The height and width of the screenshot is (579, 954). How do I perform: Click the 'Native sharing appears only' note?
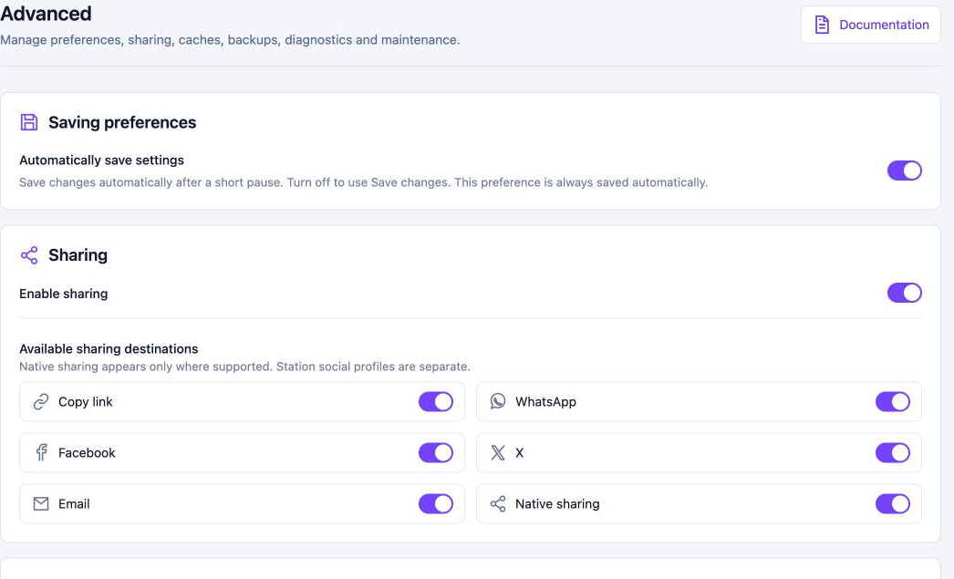(244, 367)
